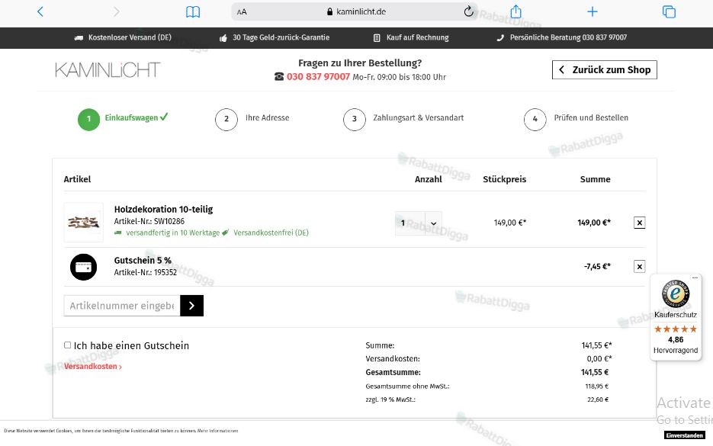Click the Kostenloser Versand (DE) banner item

click(x=123, y=37)
